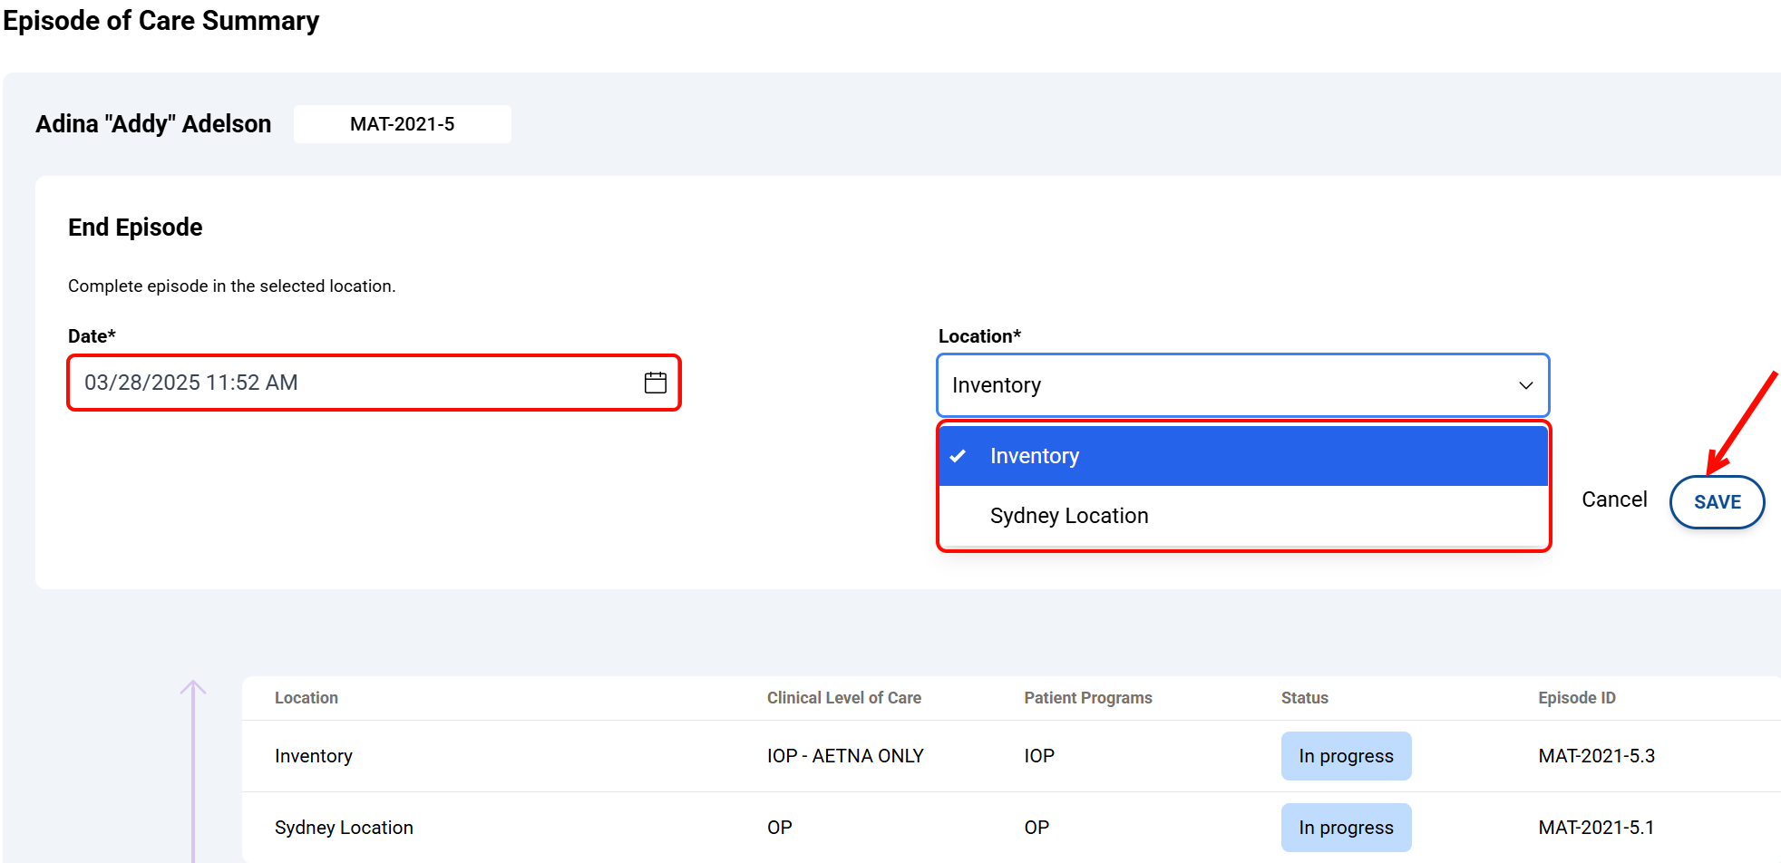
Task: Select Sydney Location from the dropdown list
Action: [1068, 516]
